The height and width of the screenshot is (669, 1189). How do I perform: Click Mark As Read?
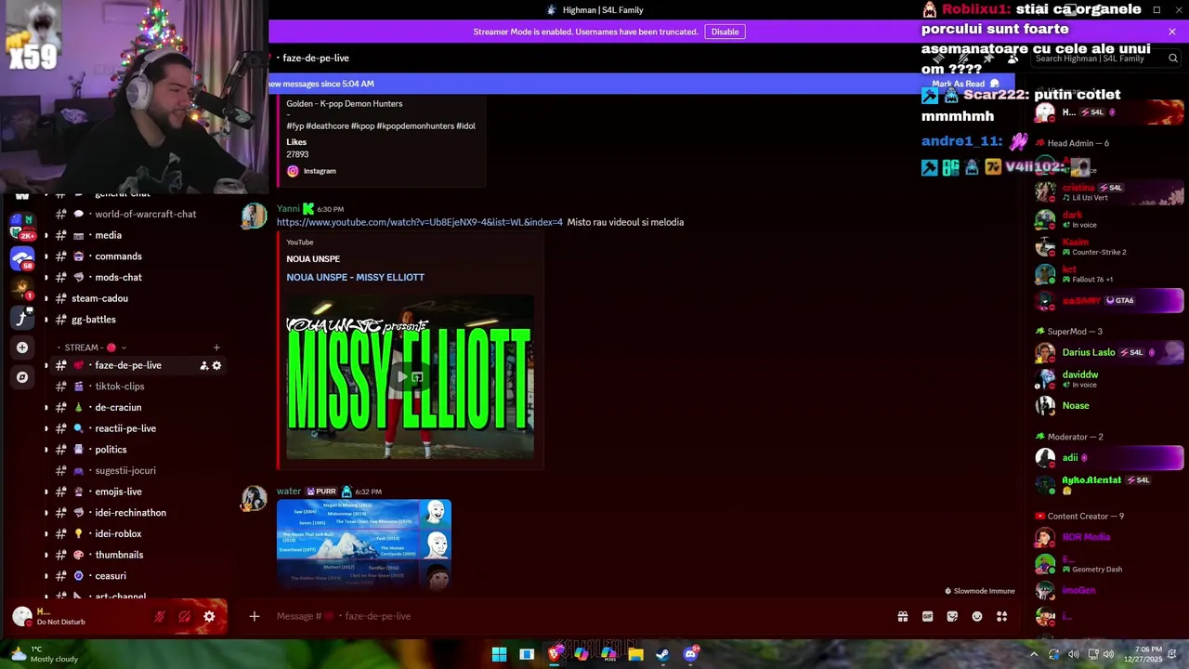pos(963,84)
